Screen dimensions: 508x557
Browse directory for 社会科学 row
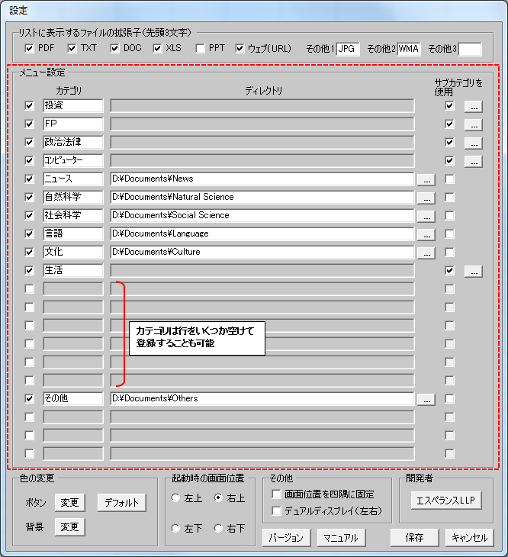(426, 217)
